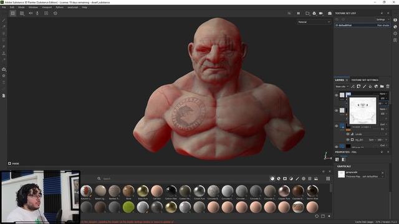Open the grayscale resource dropdown arrow
The width and height of the screenshot is (399, 224).
pos(382,177)
